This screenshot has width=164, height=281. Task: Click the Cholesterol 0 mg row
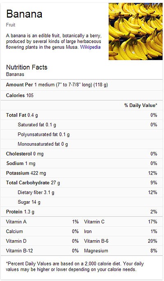(x=82, y=154)
